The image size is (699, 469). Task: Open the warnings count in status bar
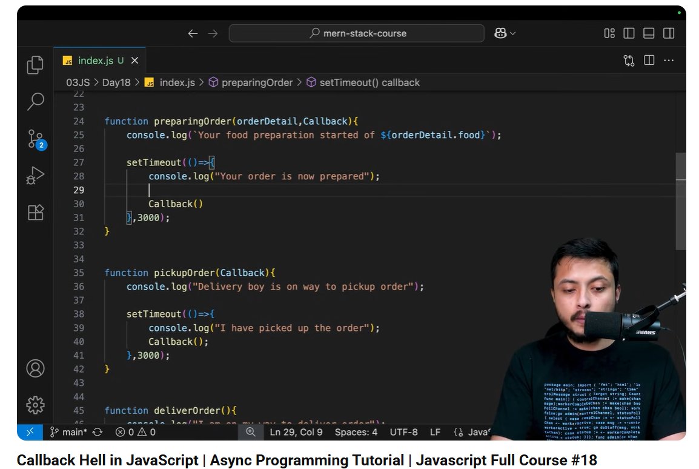(147, 432)
